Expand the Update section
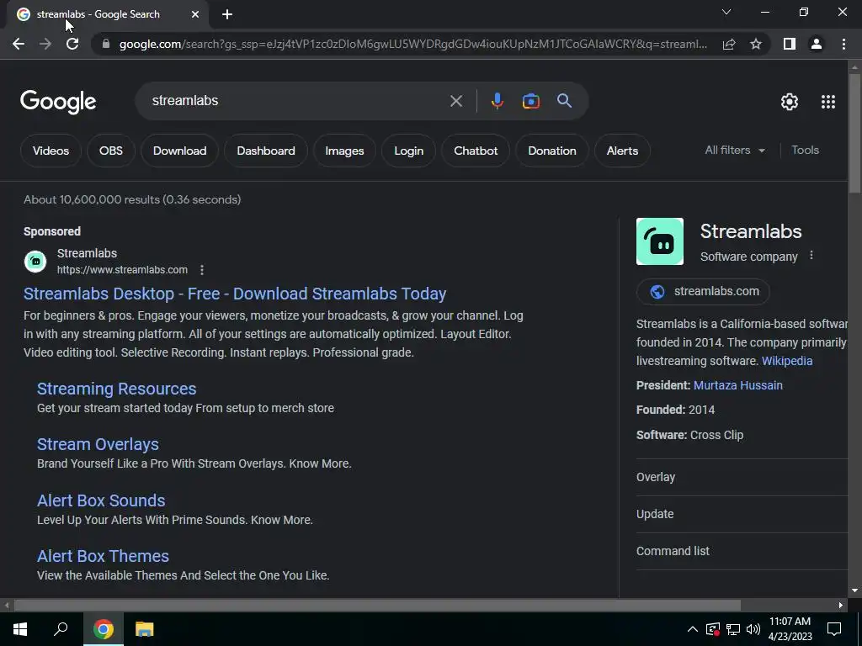The height and width of the screenshot is (646, 862). tap(742, 514)
